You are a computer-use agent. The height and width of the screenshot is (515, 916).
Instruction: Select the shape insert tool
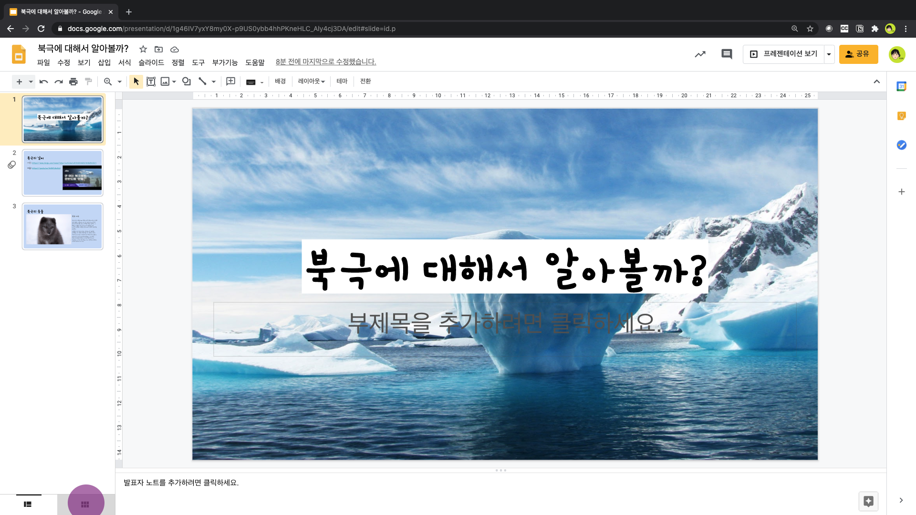(187, 82)
